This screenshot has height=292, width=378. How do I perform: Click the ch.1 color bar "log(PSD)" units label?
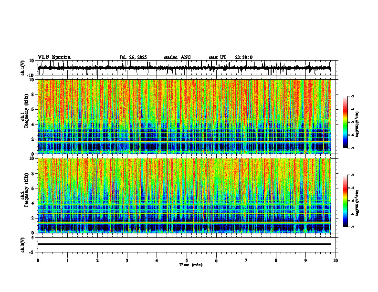[x=357, y=125]
